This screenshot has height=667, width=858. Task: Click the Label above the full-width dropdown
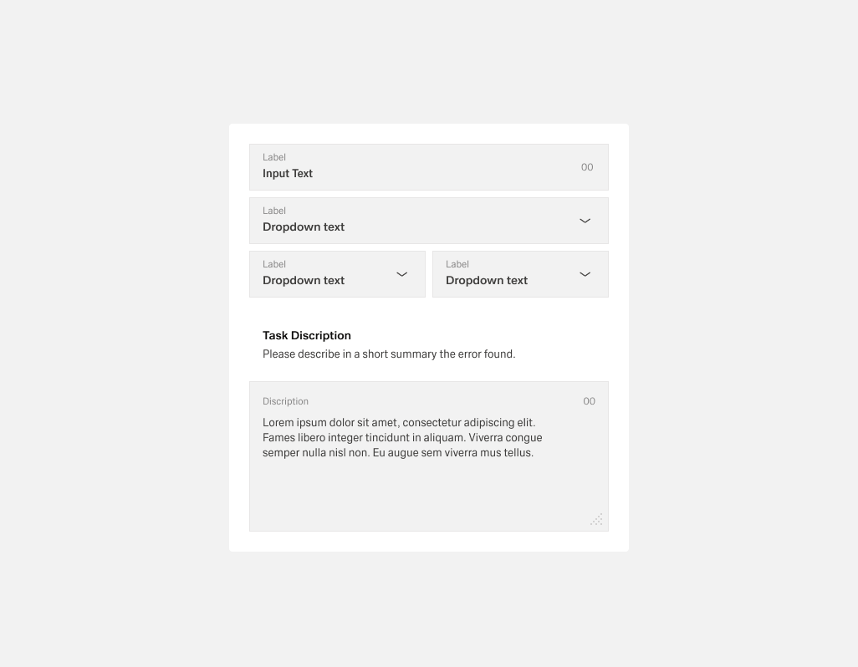[x=273, y=211]
